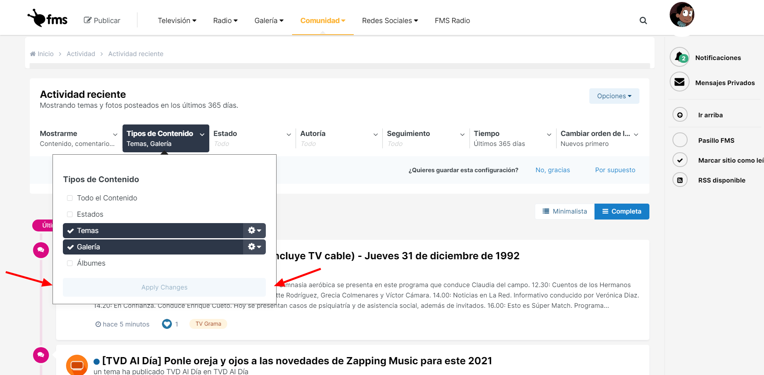Viewport: 764px width, 375px height.
Task: Click the Por supuesto link
Action: [x=615, y=170]
